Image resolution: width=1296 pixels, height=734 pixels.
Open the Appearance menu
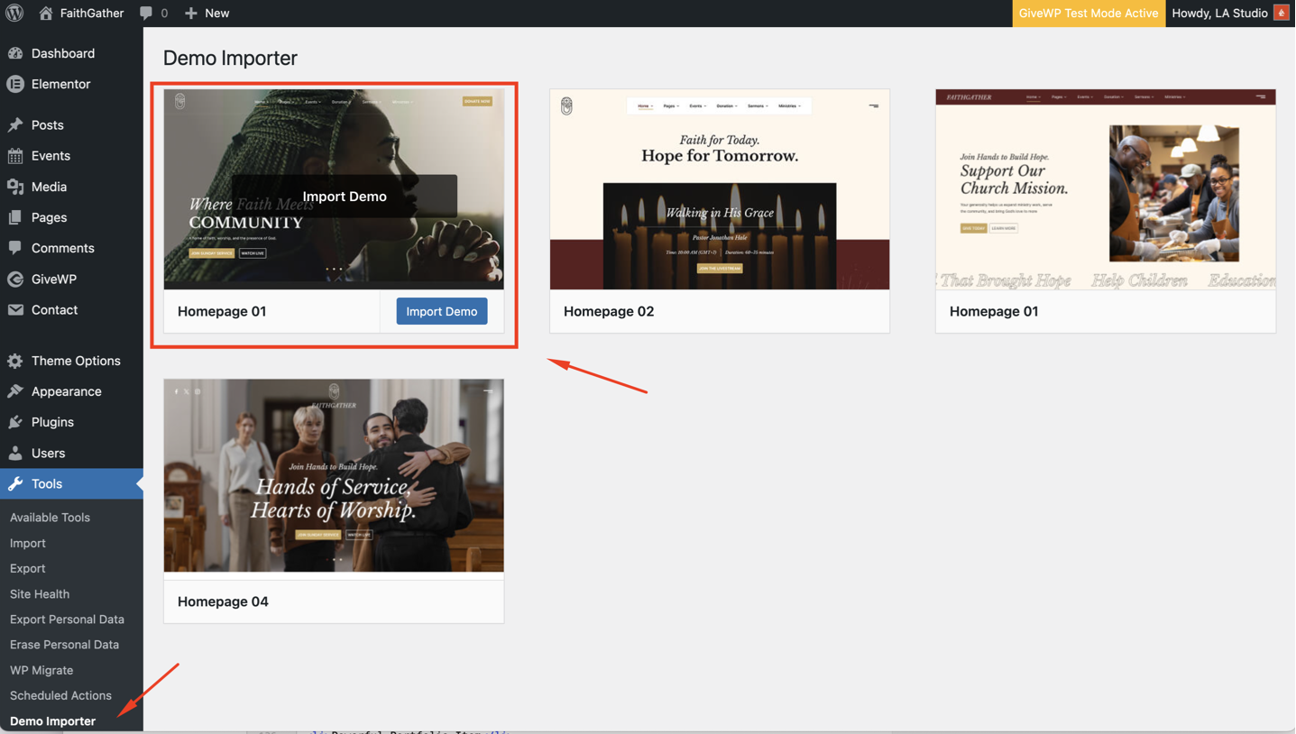coord(66,391)
